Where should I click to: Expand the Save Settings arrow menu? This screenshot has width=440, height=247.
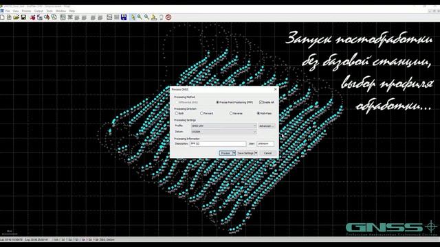[x=256, y=153]
